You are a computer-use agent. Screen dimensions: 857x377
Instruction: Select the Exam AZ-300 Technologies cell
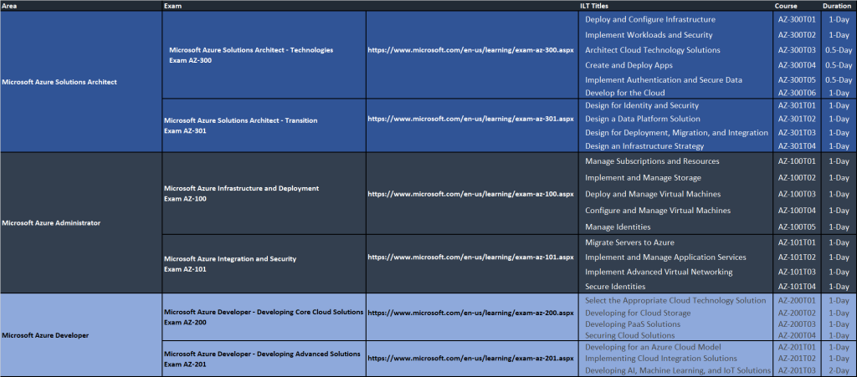point(264,55)
